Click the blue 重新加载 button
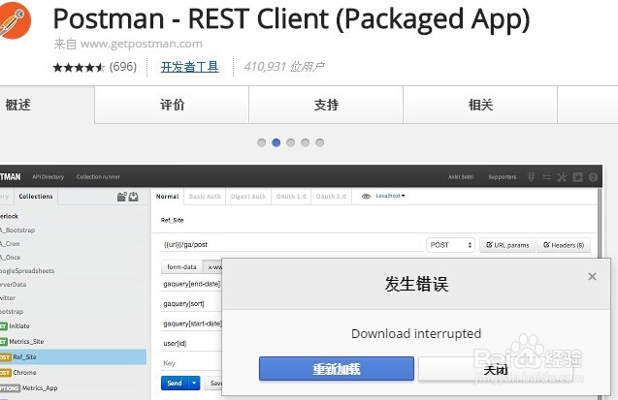The width and height of the screenshot is (618, 400). coord(337,369)
